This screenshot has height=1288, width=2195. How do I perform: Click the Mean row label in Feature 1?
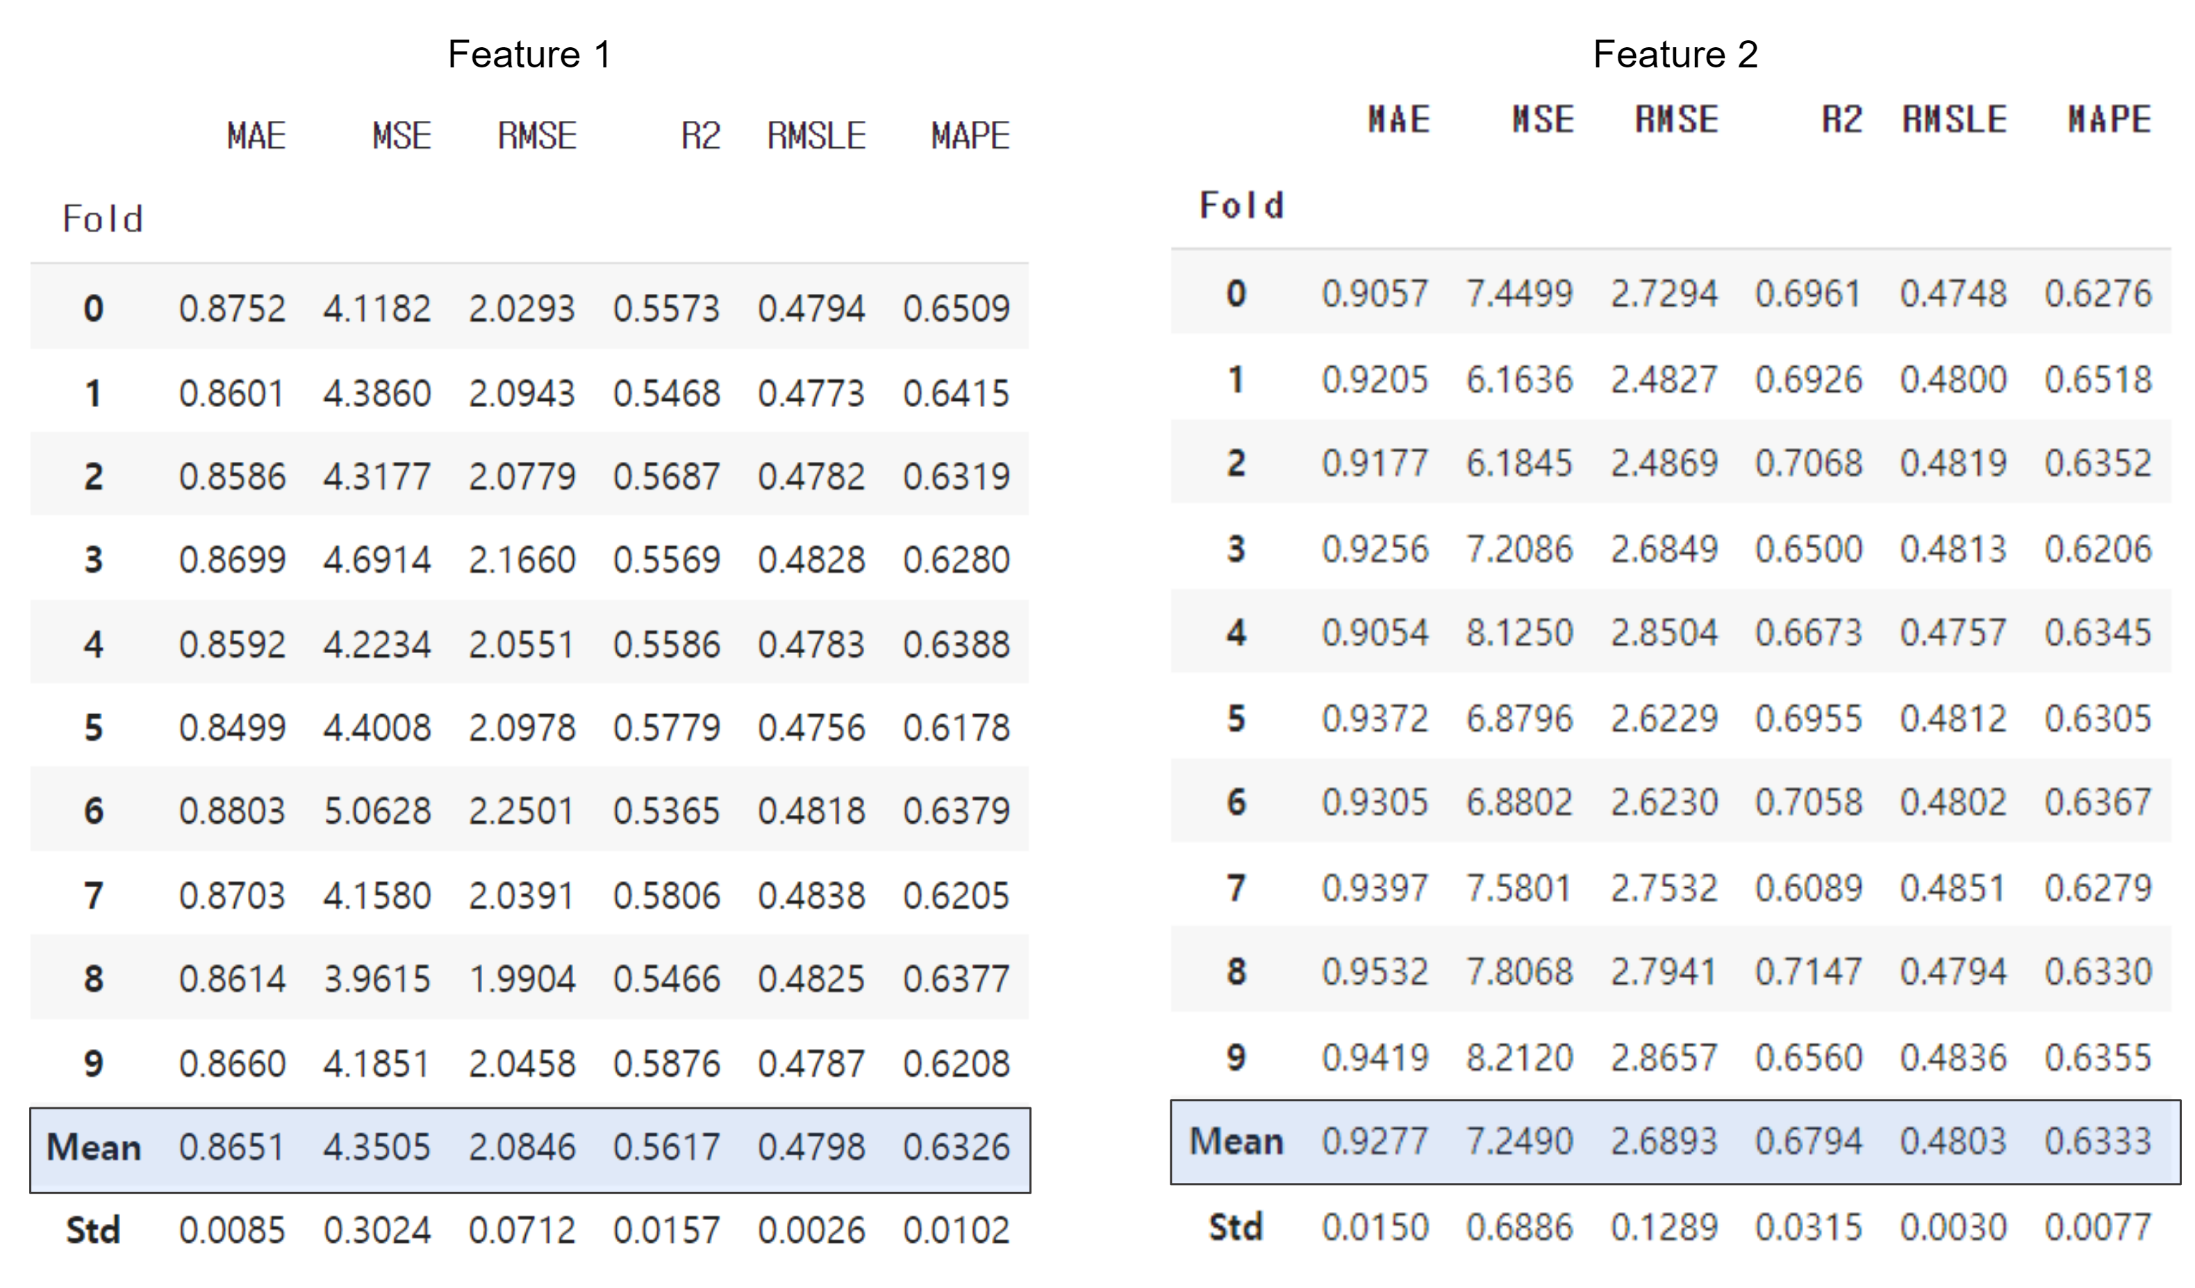[x=93, y=1147]
